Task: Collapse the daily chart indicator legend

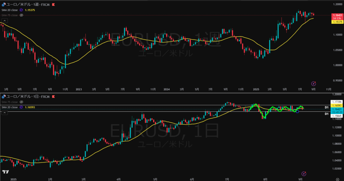Action: 5,113
